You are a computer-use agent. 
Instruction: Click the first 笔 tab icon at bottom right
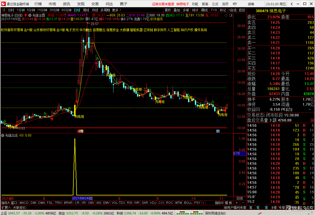coord(251,208)
